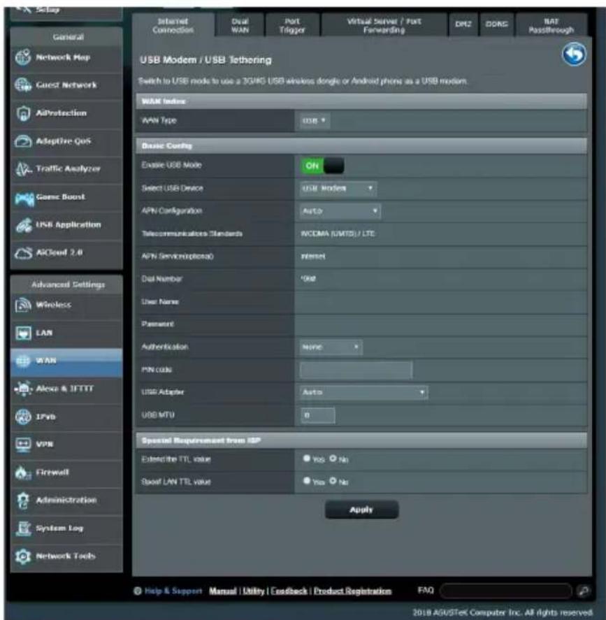The height and width of the screenshot is (620, 606).
Task: Open the System Log icon
Action: tap(23, 528)
